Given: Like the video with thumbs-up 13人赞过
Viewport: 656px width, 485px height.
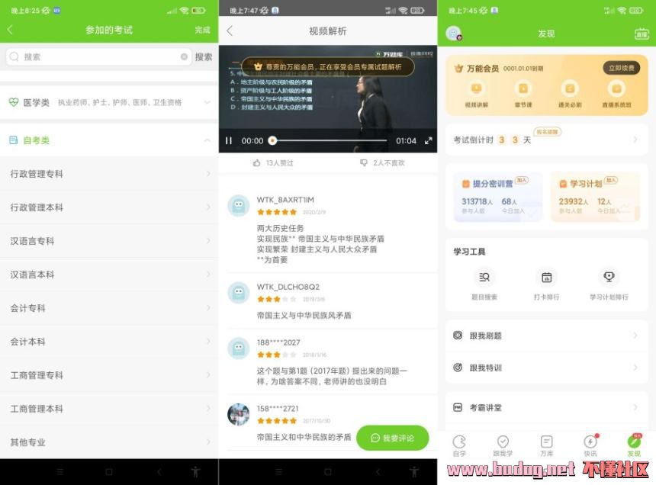Looking at the screenshot, I should tap(272, 163).
